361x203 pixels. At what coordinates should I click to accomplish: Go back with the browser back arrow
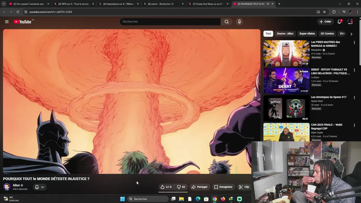[x=4, y=12]
